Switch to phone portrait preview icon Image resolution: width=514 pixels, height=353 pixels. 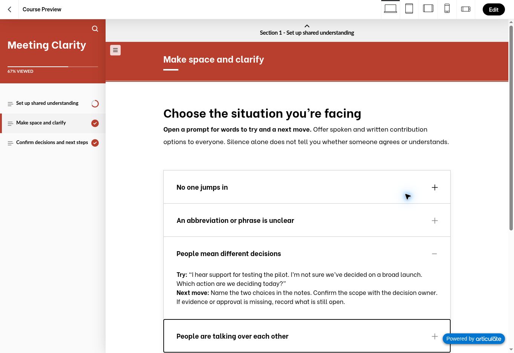(x=447, y=9)
